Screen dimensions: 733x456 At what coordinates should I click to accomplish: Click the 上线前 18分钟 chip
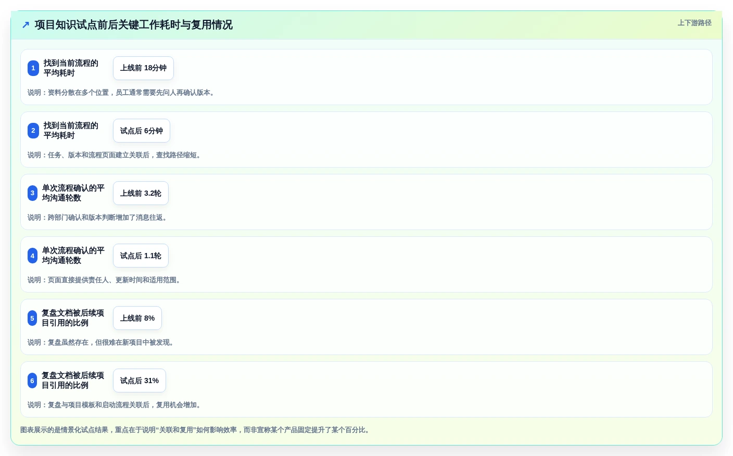143,68
